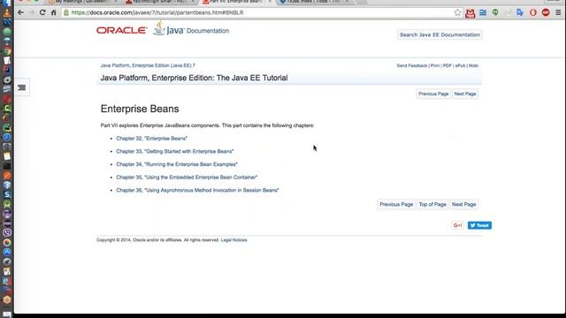Click the Oracle logo
566x318 pixels.
[x=122, y=31]
